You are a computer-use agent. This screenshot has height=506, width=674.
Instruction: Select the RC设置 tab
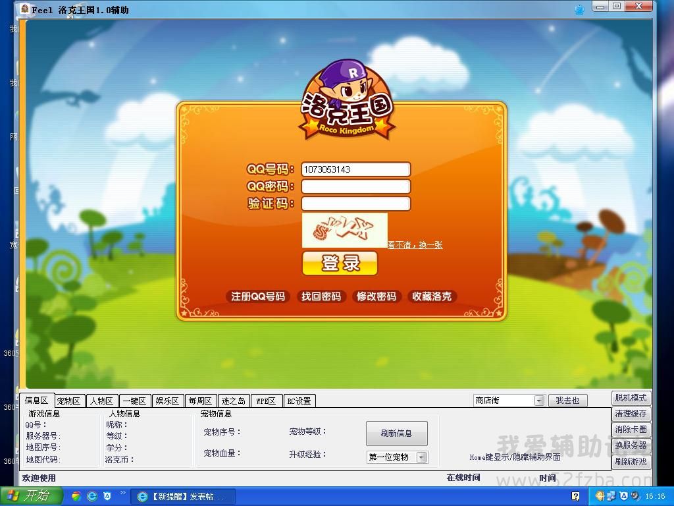(x=299, y=401)
